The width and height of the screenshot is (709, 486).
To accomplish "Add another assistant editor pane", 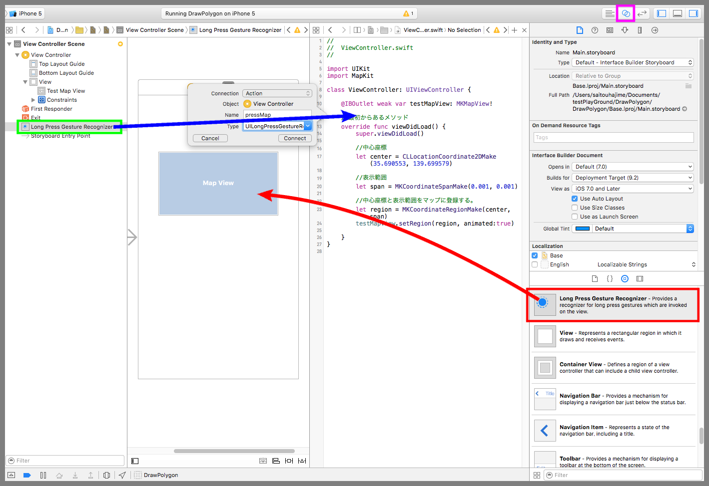I will tap(514, 30).
